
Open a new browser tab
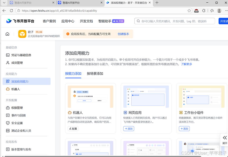[x=157, y=3]
